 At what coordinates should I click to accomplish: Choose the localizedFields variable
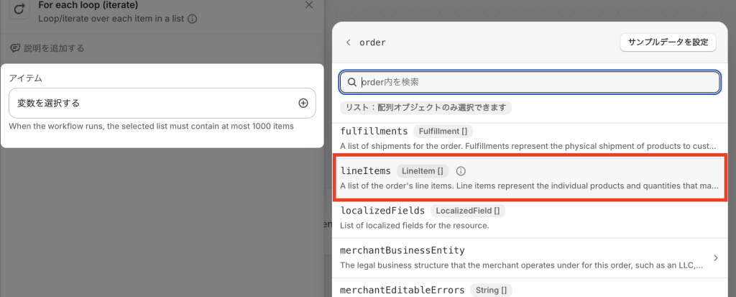tap(382, 211)
